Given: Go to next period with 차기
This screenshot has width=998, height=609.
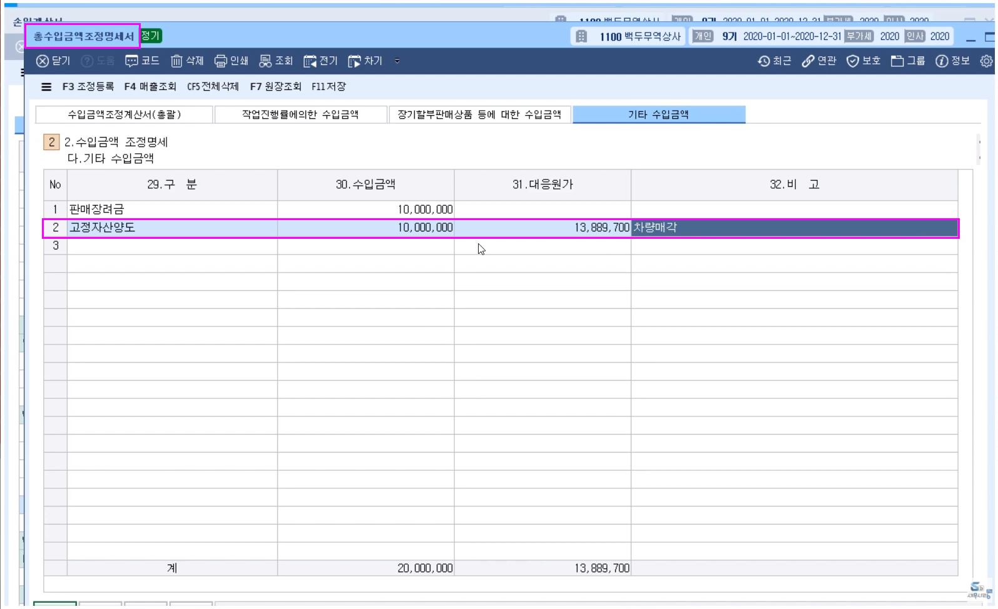Looking at the screenshot, I should coord(355,61).
